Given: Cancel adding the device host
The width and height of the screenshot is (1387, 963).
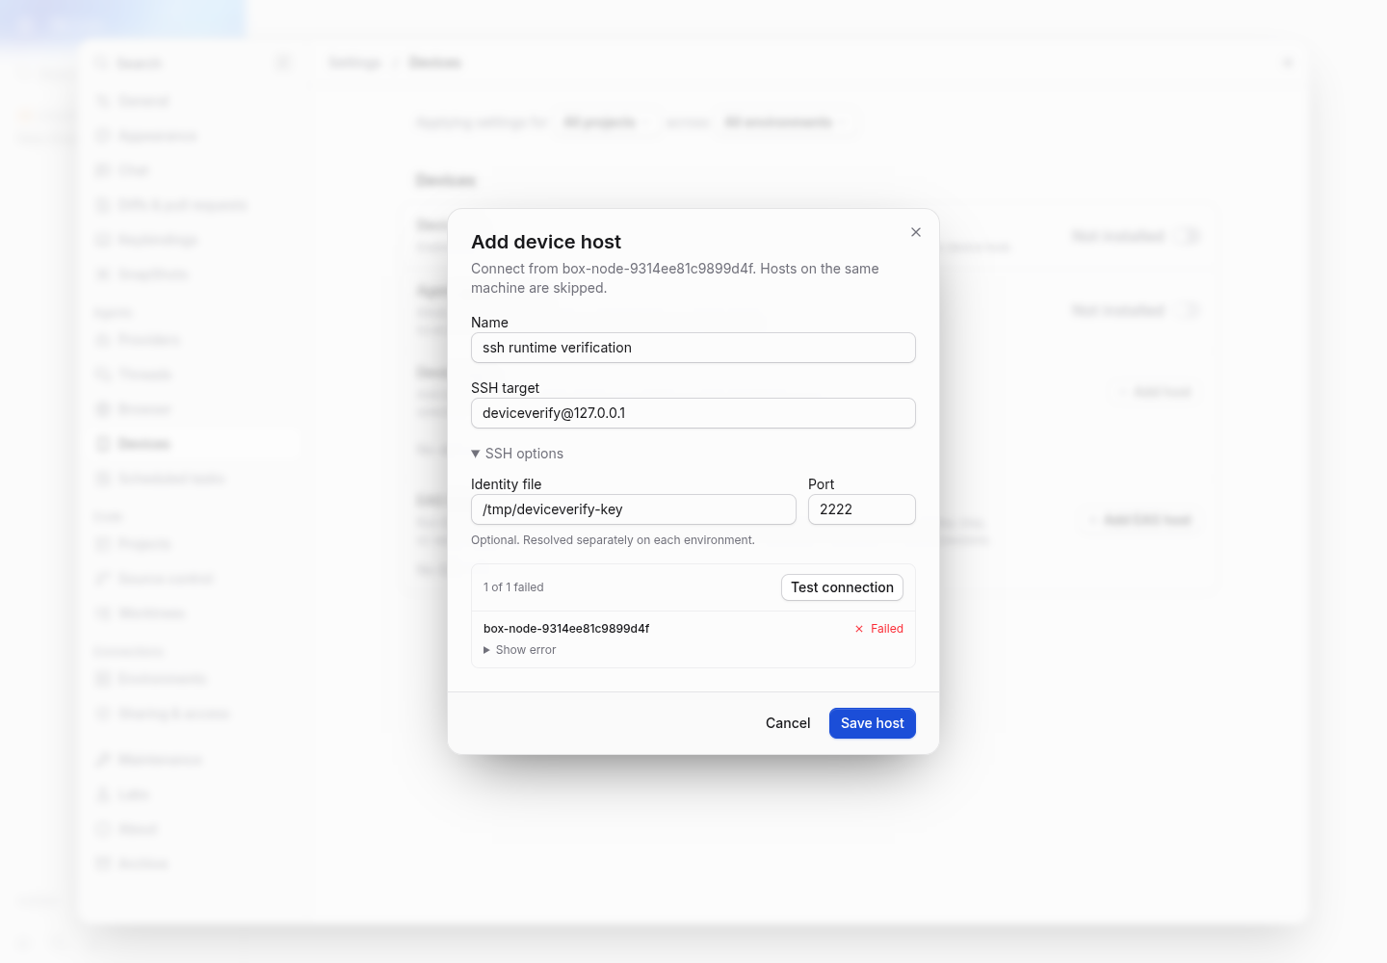Looking at the screenshot, I should point(788,723).
